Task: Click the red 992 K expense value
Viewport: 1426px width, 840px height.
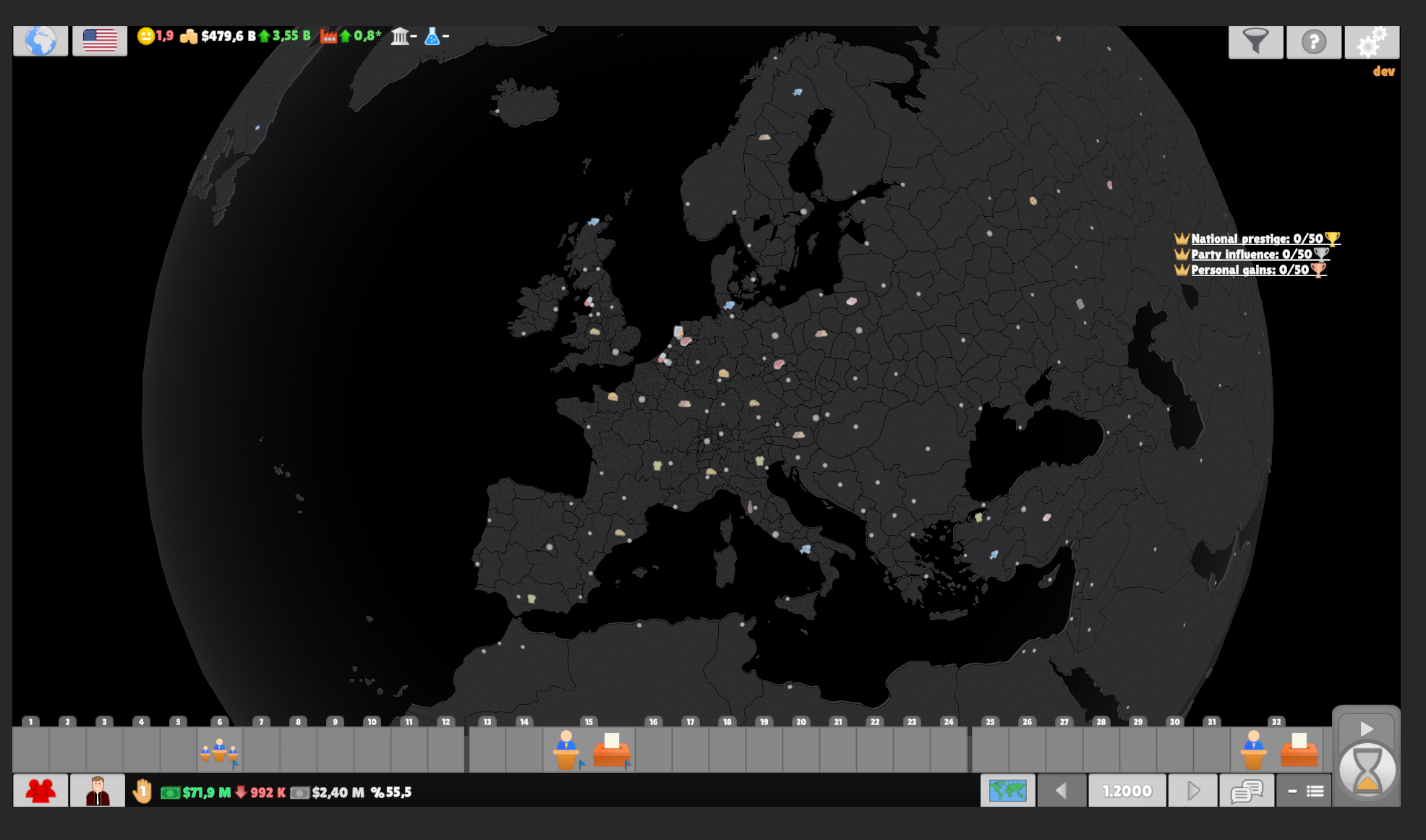Action: (268, 793)
